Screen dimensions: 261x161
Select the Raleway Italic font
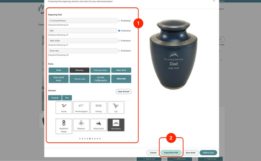tap(100, 70)
